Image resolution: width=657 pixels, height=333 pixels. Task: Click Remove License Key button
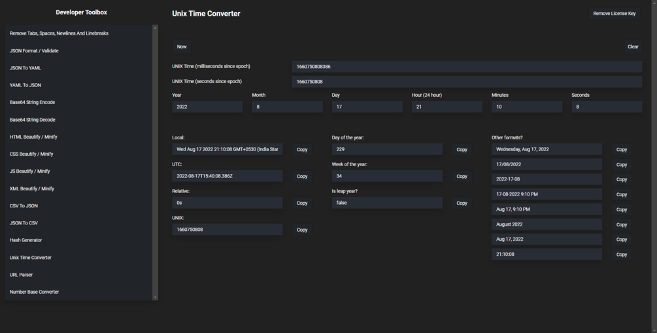(614, 13)
